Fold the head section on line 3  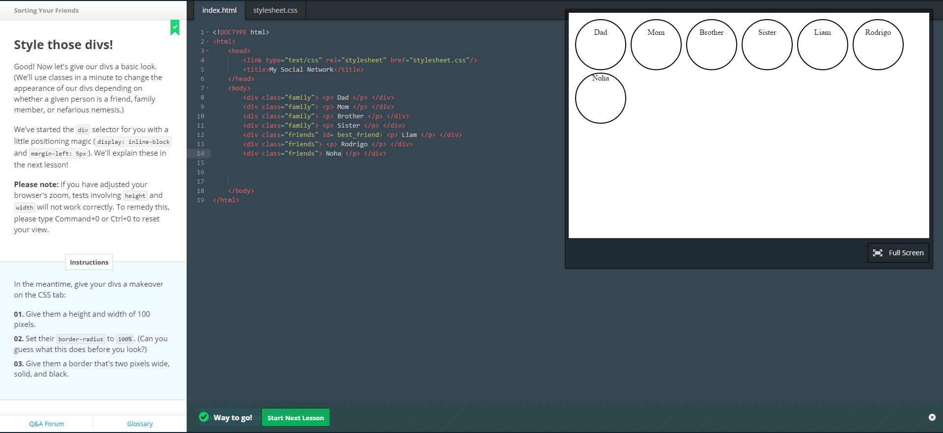tap(208, 51)
